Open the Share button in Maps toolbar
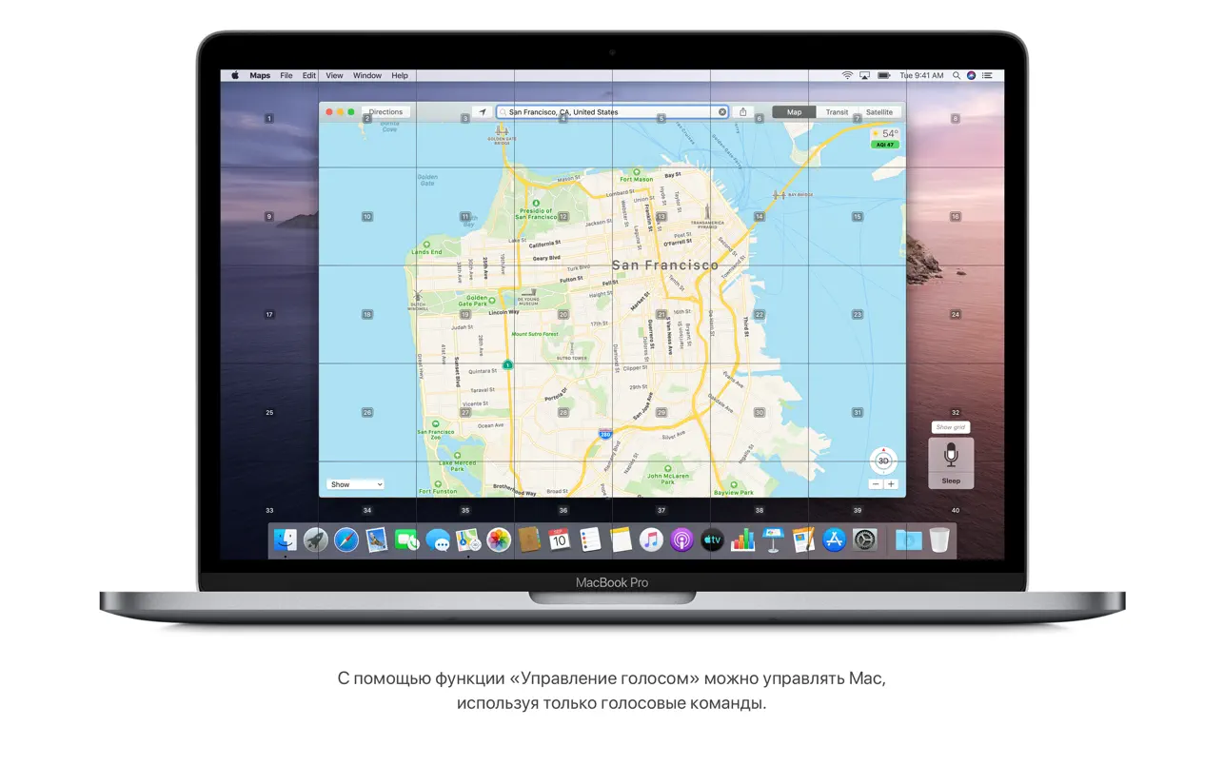Viewport: 1224px width, 765px height. tap(743, 112)
